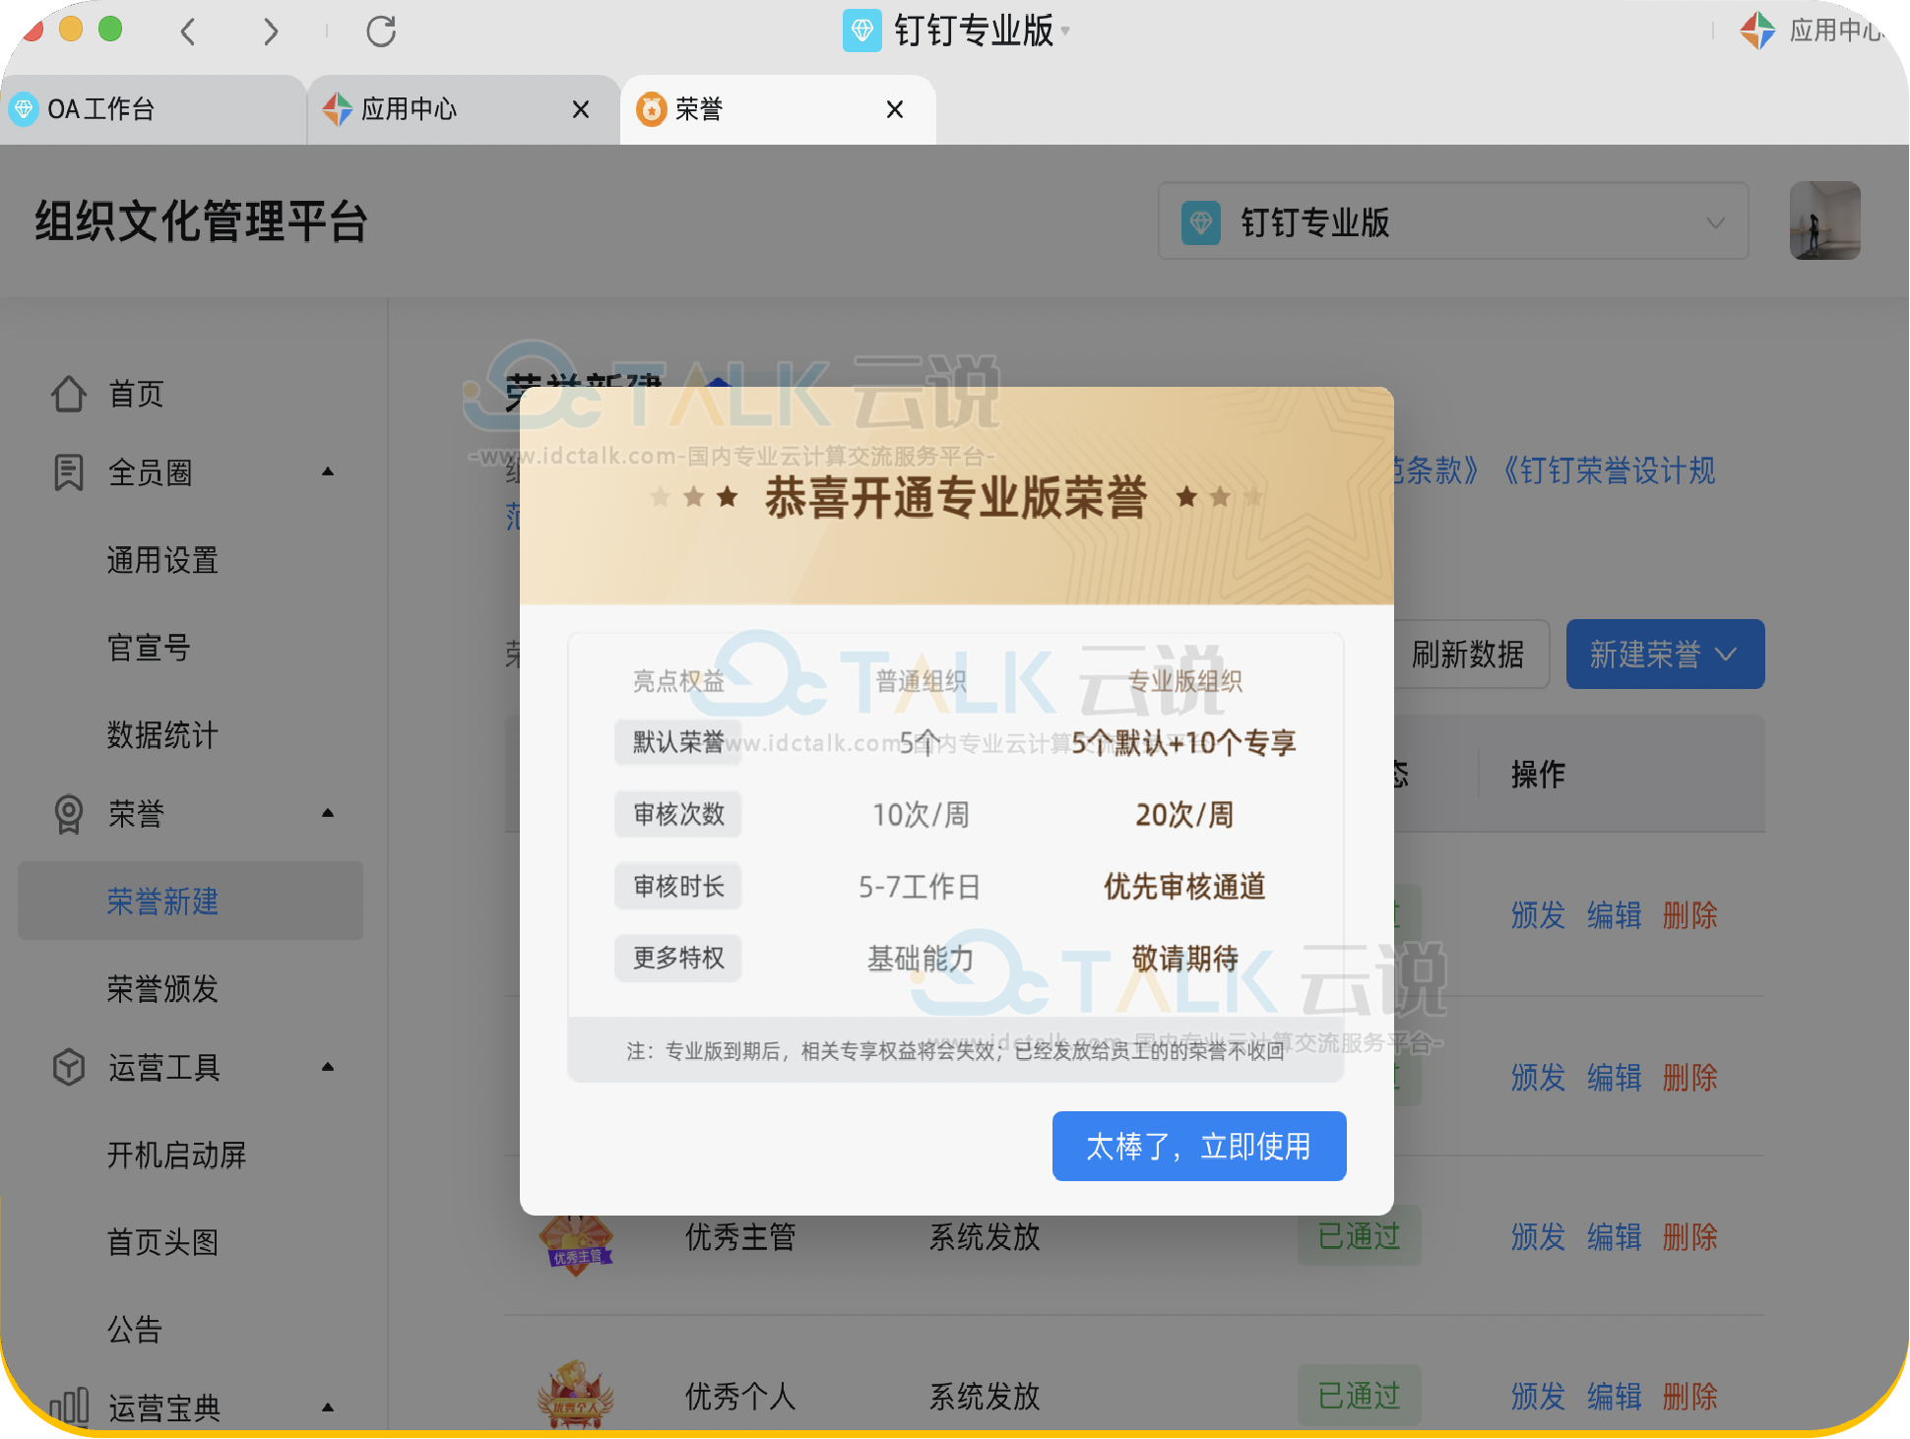Open 公告 in the sidebar
The image size is (1910, 1439).
pos(135,1330)
